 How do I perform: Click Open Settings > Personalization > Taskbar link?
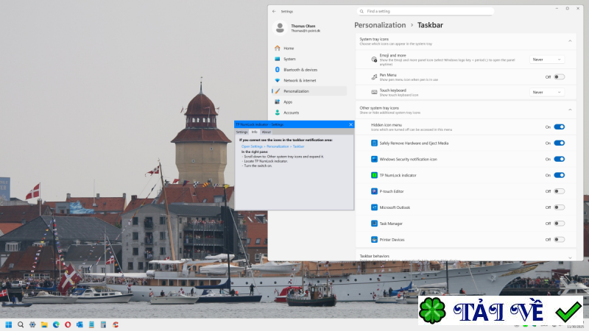pos(272,146)
